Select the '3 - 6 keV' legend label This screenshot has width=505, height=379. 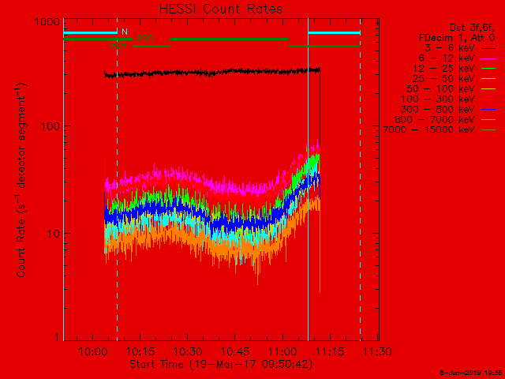click(x=450, y=48)
